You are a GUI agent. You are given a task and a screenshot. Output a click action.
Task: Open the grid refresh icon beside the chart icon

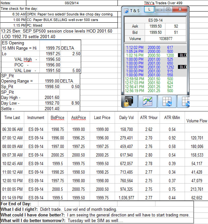[x=167, y=101]
